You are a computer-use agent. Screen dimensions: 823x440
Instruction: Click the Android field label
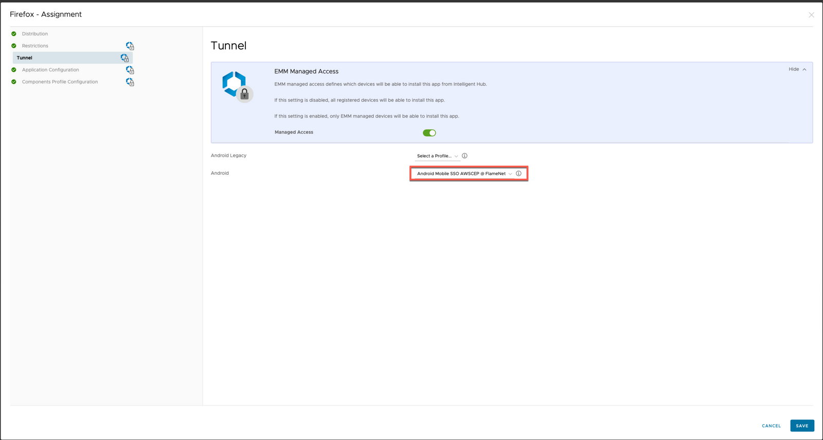click(220, 173)
